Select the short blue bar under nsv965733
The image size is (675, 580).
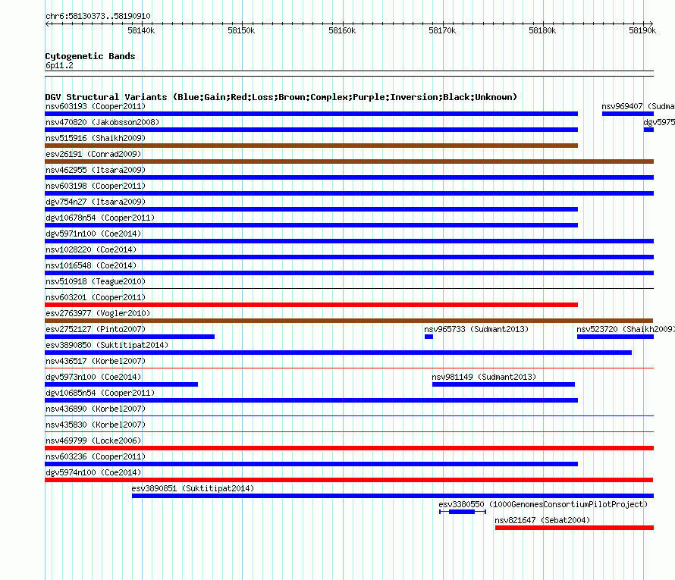click(x=429, y=337)
